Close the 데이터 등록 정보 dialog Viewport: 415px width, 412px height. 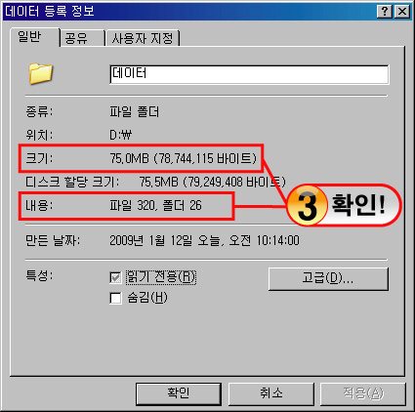[402, 12]
